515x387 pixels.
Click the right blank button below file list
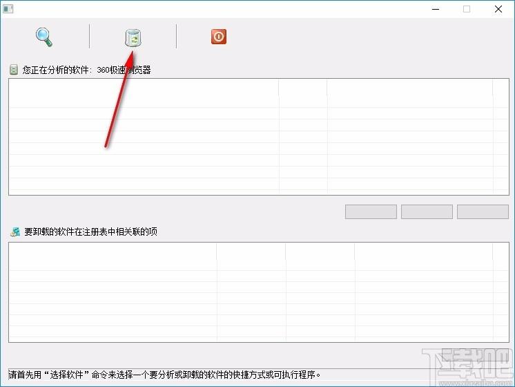483,211
